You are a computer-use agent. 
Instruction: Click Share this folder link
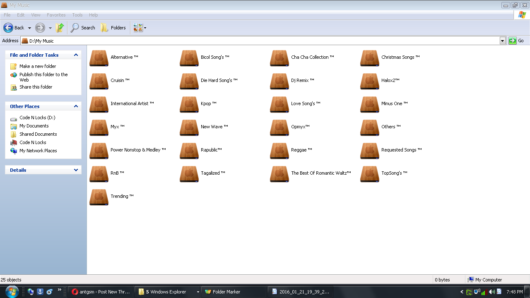coord(36,87)
